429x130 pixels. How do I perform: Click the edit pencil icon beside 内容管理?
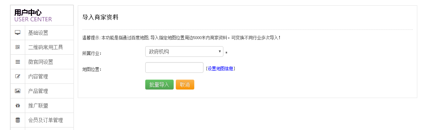pyautogui.click(x=18, y=76)
